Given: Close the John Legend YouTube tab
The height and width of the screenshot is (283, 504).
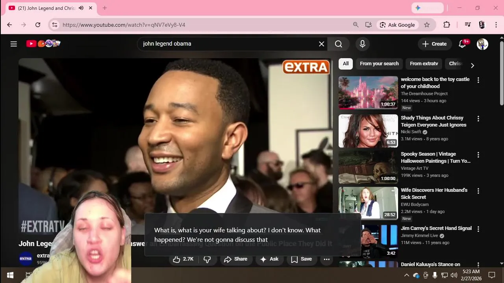Looking at the screenshot, I should coord(91,8).
